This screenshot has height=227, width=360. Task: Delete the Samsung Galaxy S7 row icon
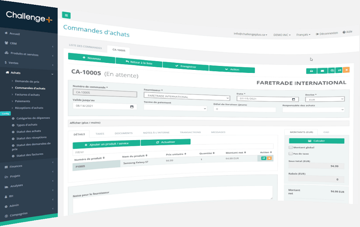pos(269,158)
